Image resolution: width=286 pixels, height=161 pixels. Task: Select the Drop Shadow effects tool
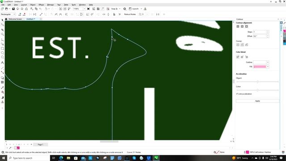(2, 78)
